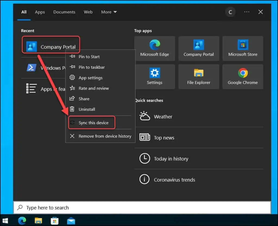
Task: Launch Microsoft Edge from Top apps
Action: click(154, 49)
